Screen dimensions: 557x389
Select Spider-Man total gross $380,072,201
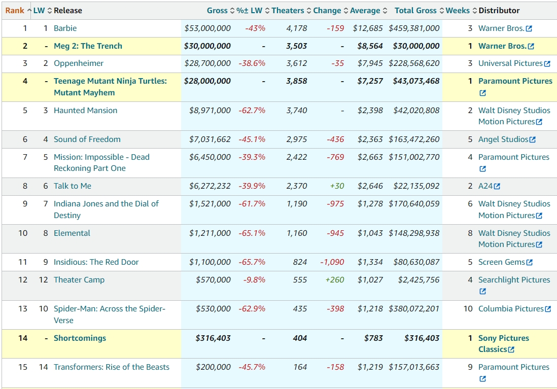pyautogui.click(x=414, y=309)
